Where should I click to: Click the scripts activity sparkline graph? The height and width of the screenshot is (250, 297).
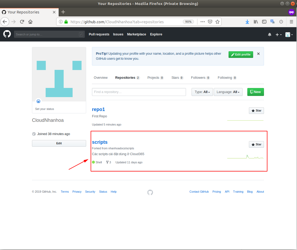(x=245, y=157)
